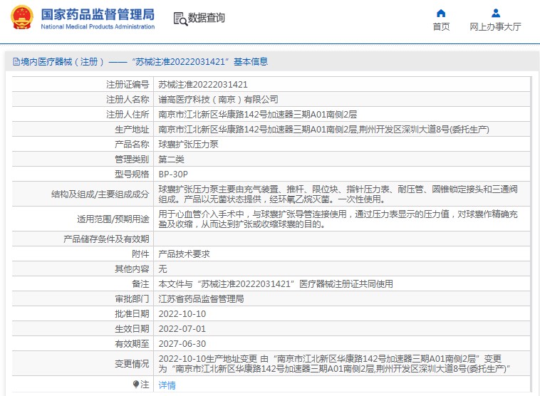The height and width of the screenshot is (396, 540).
Task: Click the 注册人名称 row label
Action: click(x=128, y=100)
